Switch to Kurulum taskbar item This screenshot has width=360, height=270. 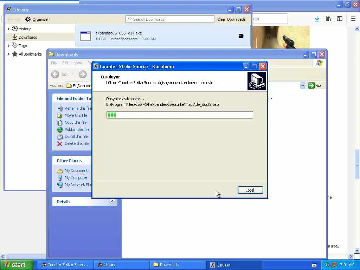pos(234,265)
